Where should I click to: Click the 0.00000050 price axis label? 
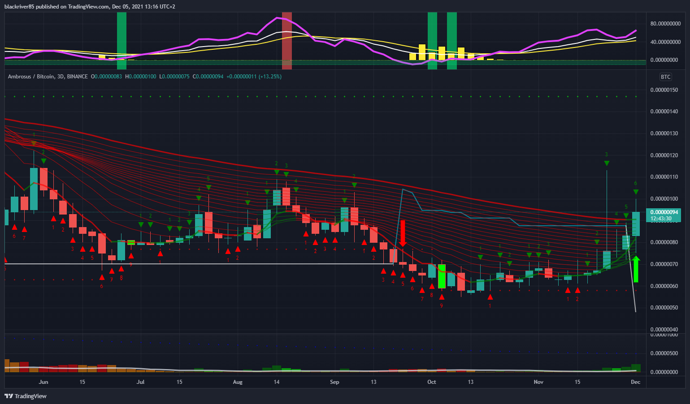coord(664,308)
